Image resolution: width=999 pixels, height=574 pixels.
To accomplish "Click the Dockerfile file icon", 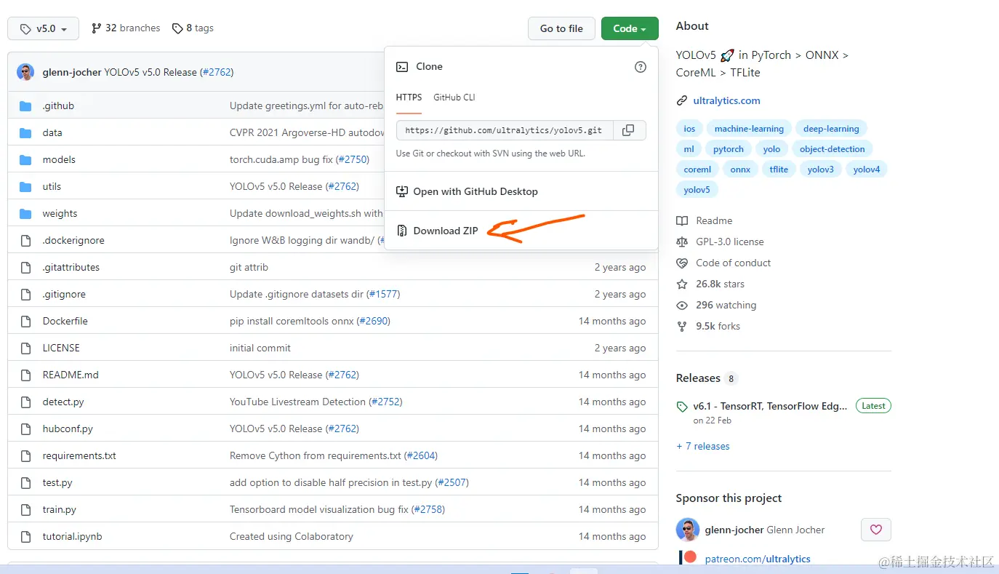I will [25, 322].
